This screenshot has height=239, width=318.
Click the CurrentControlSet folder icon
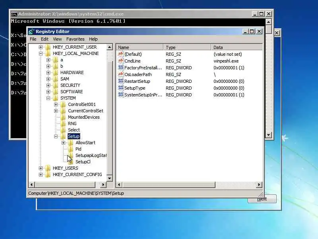point(63,111)
